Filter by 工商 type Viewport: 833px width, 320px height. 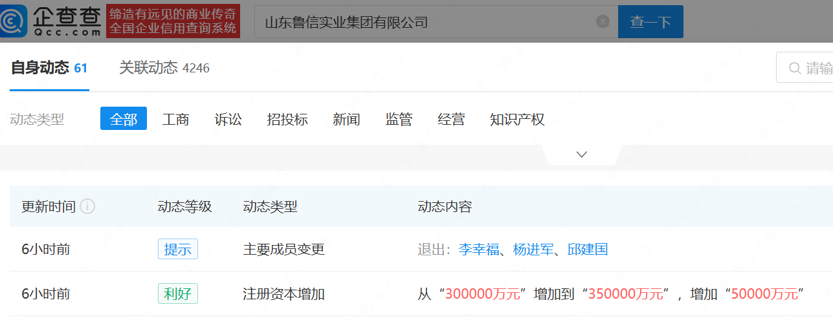click(x=175, y=119)
